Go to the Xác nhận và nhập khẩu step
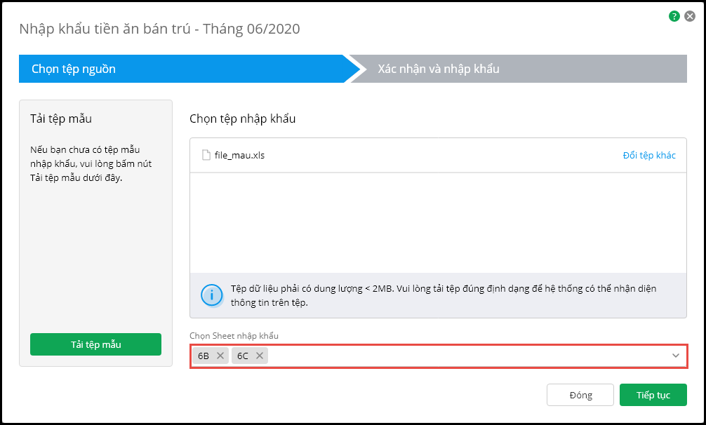The image size is (706, 425). pos(439,69)
